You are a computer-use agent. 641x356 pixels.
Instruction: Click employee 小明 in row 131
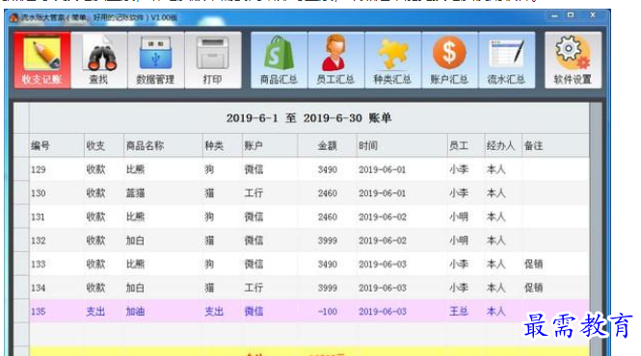pos(459,216)
